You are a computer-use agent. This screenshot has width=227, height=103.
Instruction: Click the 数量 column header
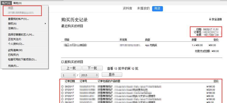click(194, 40)
